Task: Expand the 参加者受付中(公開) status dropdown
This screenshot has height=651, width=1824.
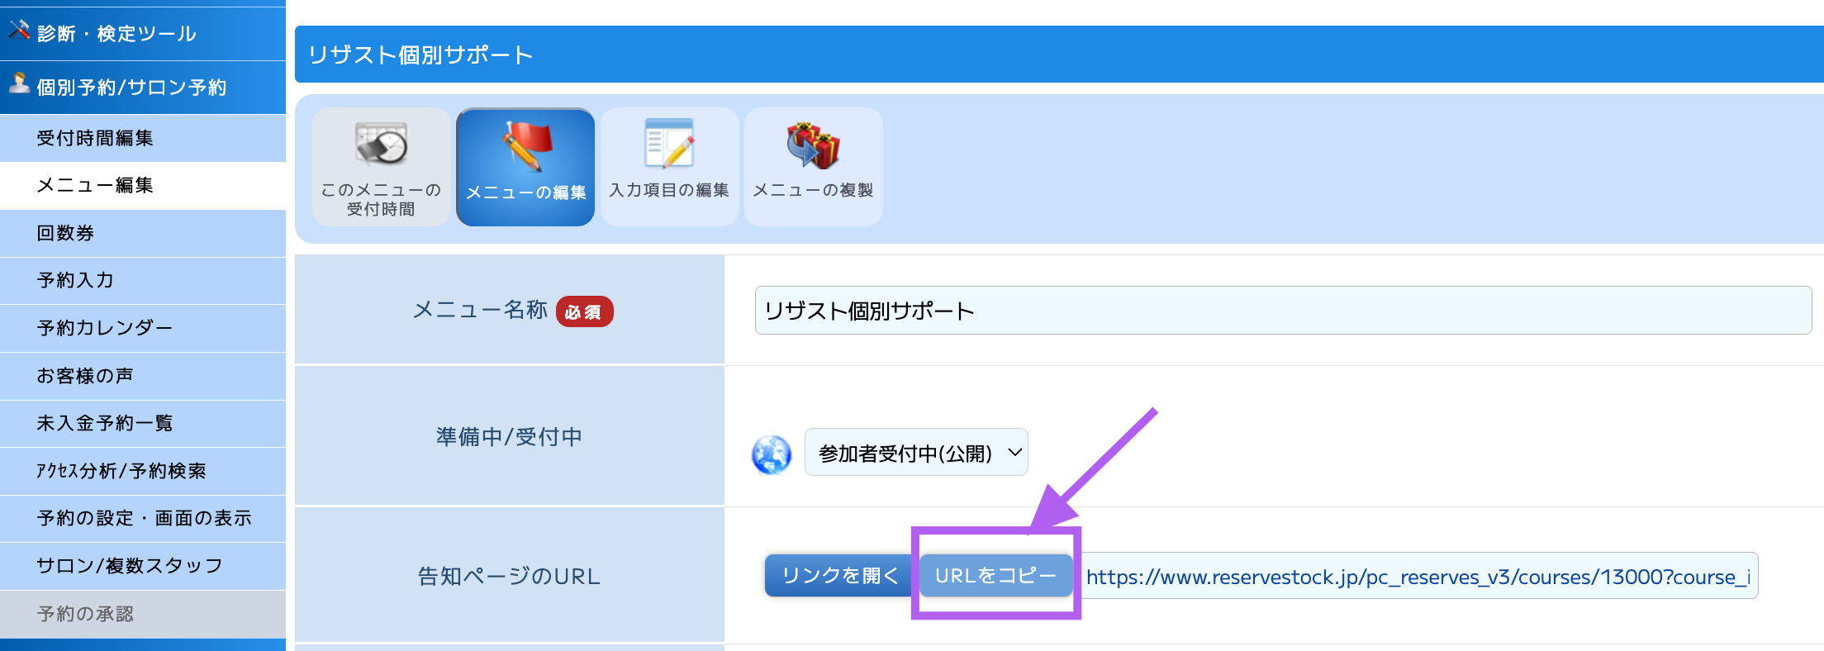Action: [x=916, y=453]
